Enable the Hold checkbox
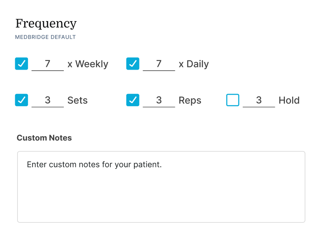 click(x=233, y=100)
